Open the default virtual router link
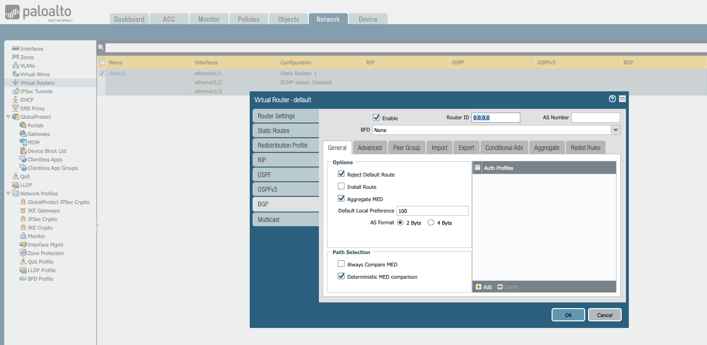This screenshot has height=345, width=707. click(117, 73)
